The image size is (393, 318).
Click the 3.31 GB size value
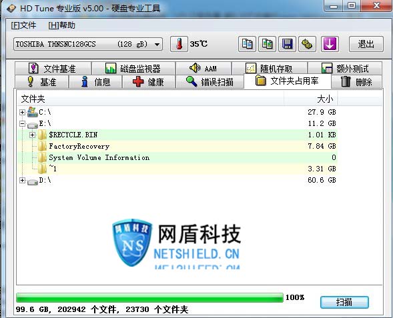click(322, 169)
